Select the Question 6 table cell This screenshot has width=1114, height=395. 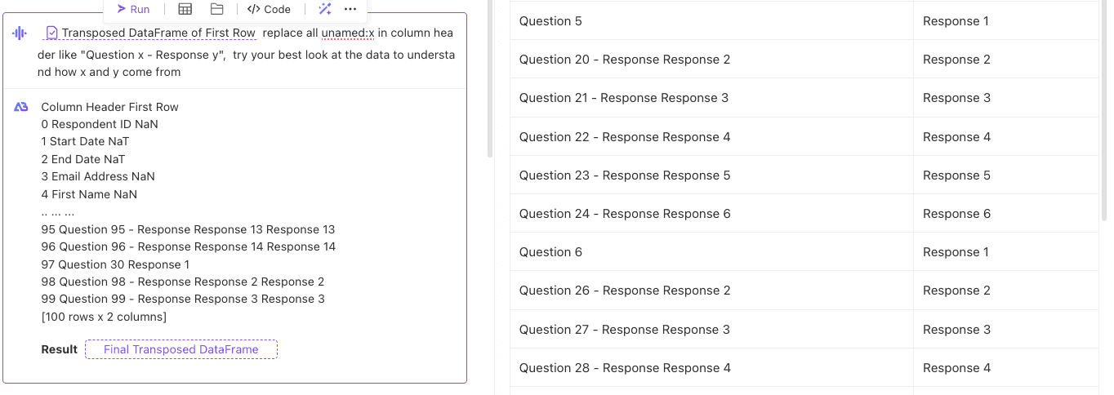point(711,252)
